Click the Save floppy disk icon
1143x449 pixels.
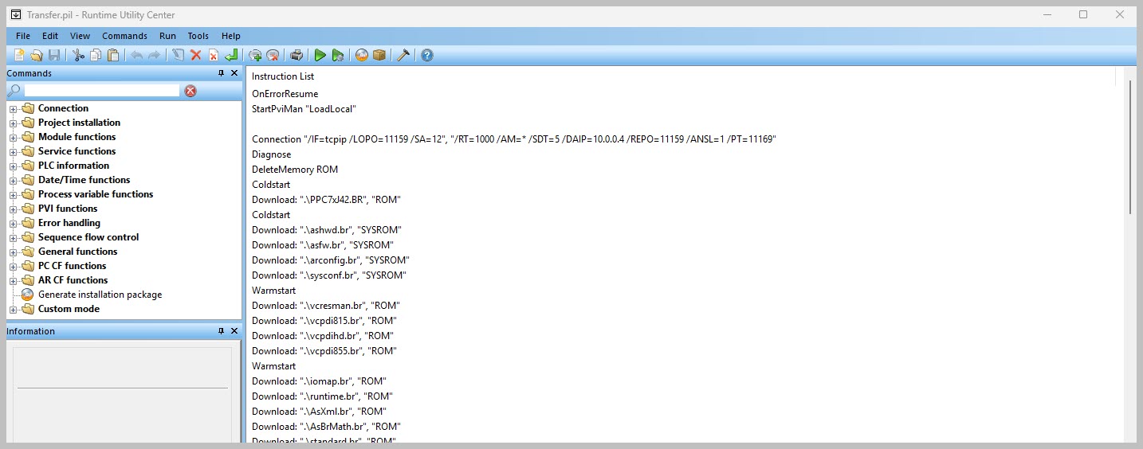[54, 55]
